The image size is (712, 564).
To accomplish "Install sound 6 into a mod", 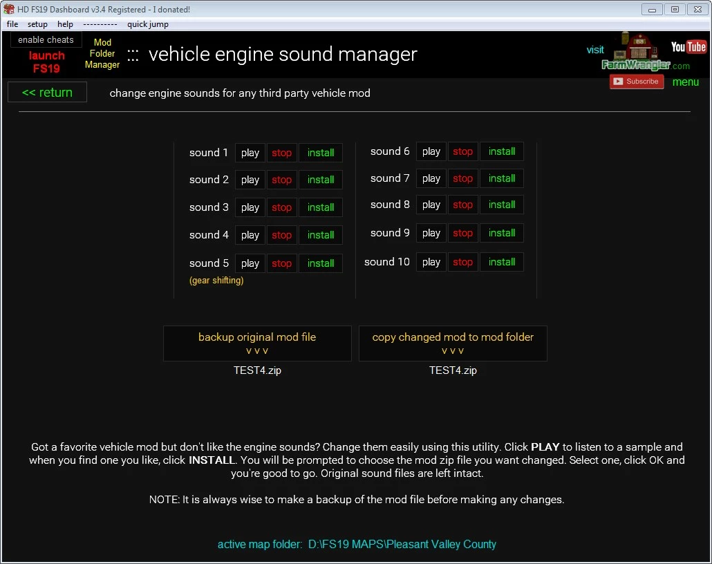I will pyautogui.click(x=501, y=151).
